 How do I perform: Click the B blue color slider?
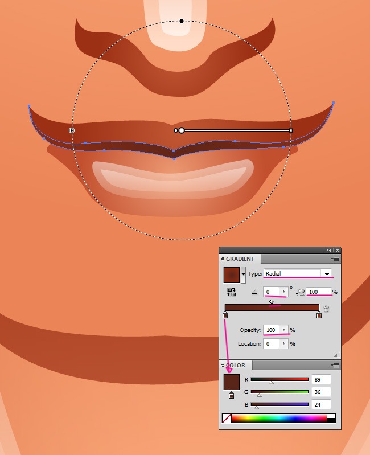(x=279, y=404)
